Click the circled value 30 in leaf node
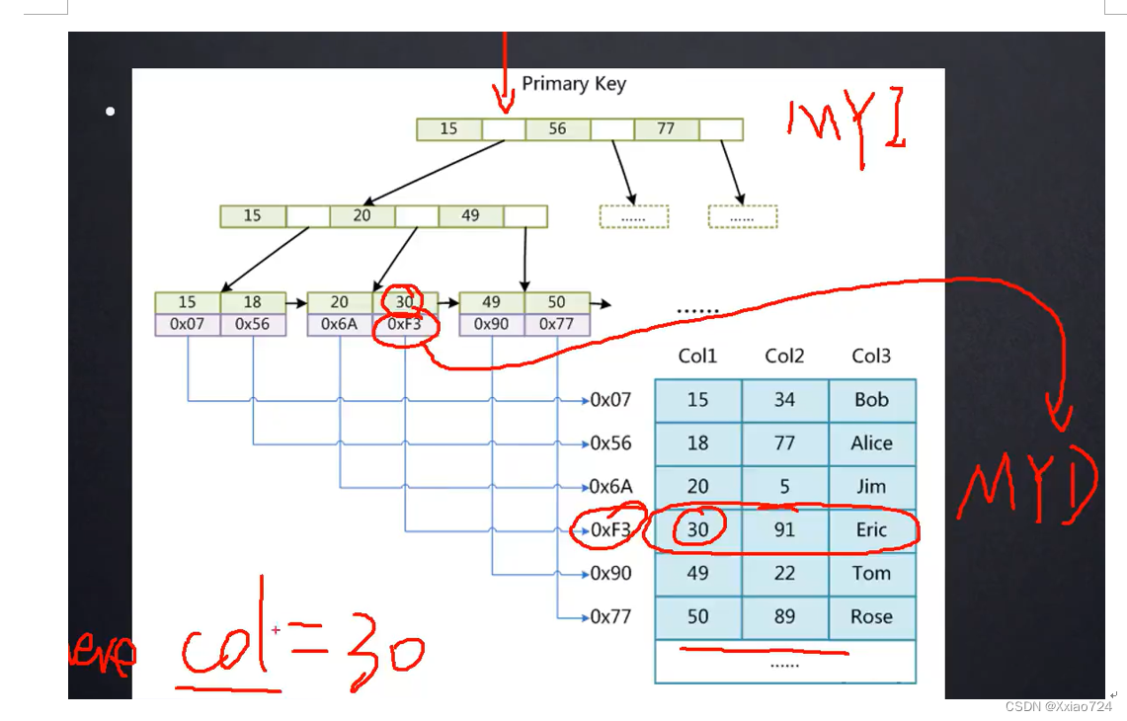The height and width of the screenshot is (721, 1127). [x=404, y=302]
